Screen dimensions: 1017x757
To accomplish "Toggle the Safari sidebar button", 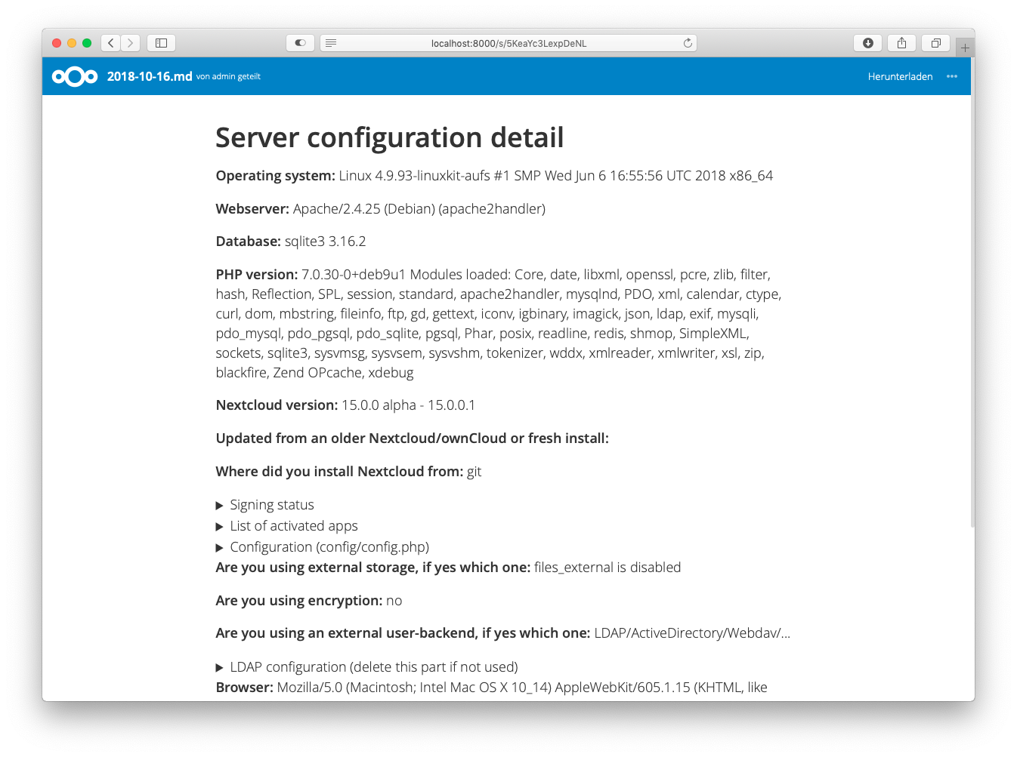I will pyautogui.click(x=161, y=43).
